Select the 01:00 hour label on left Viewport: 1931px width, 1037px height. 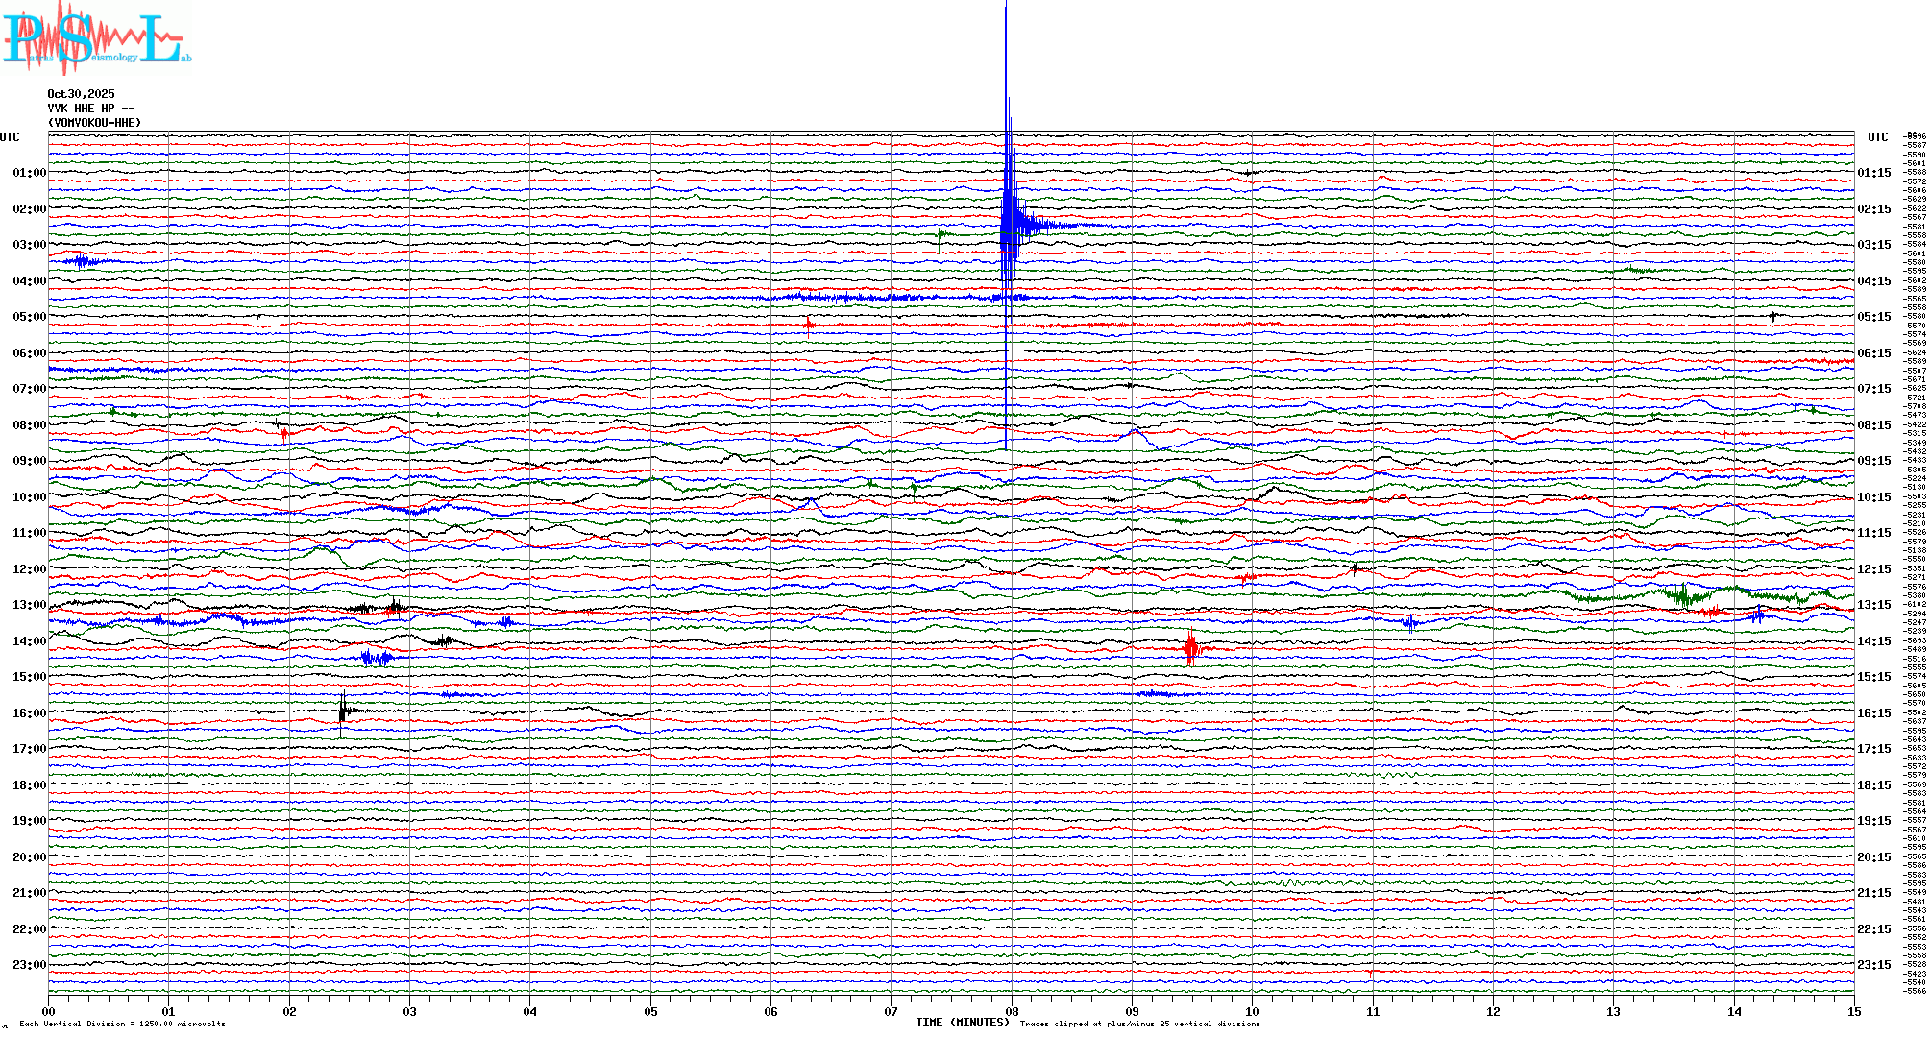29,173
